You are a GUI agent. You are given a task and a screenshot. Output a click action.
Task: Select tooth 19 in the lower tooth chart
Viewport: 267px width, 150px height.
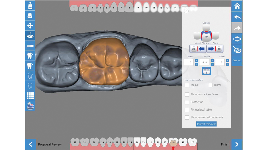[x=173, y=142]
